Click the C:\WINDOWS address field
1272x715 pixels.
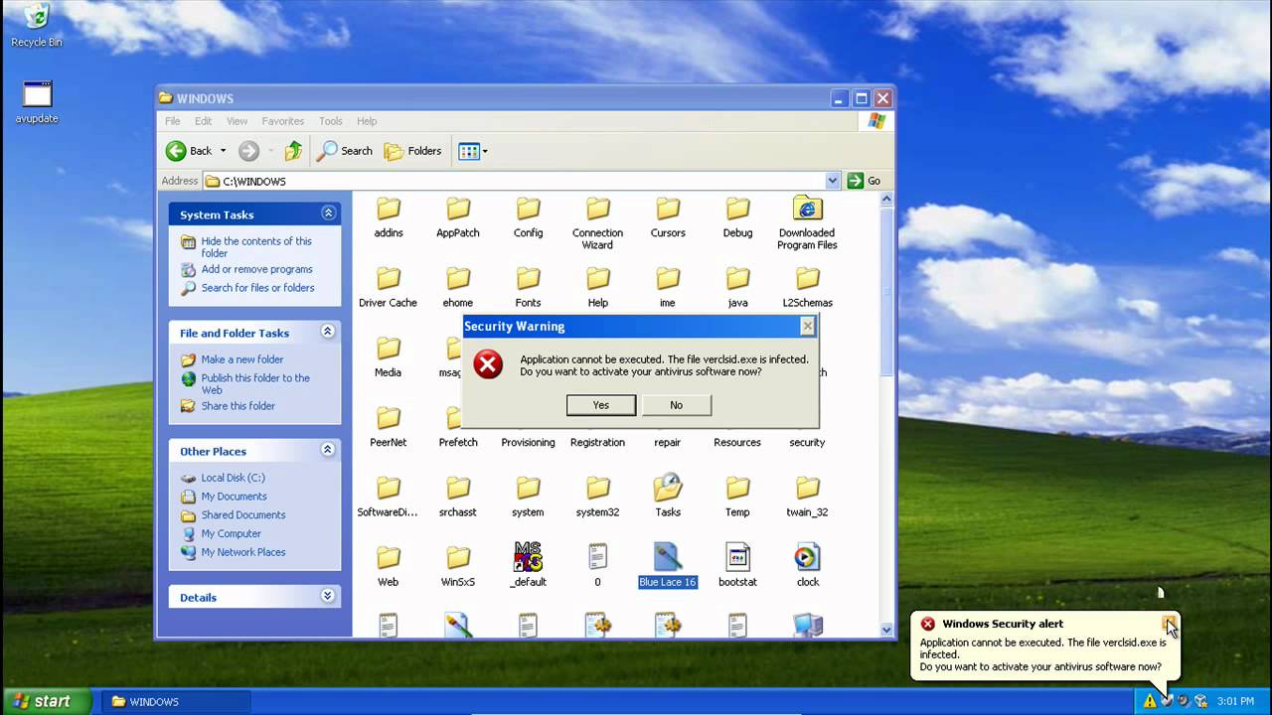(x=522, y=181)
